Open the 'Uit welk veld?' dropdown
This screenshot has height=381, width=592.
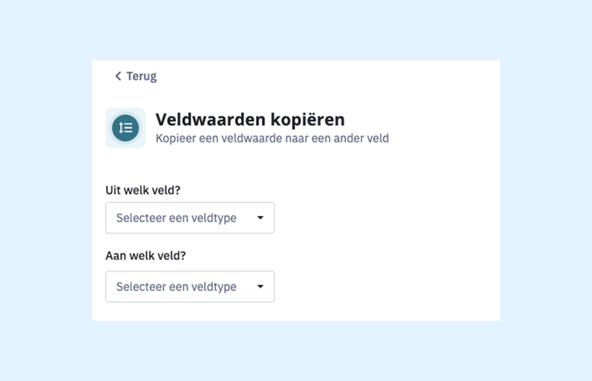190,218
